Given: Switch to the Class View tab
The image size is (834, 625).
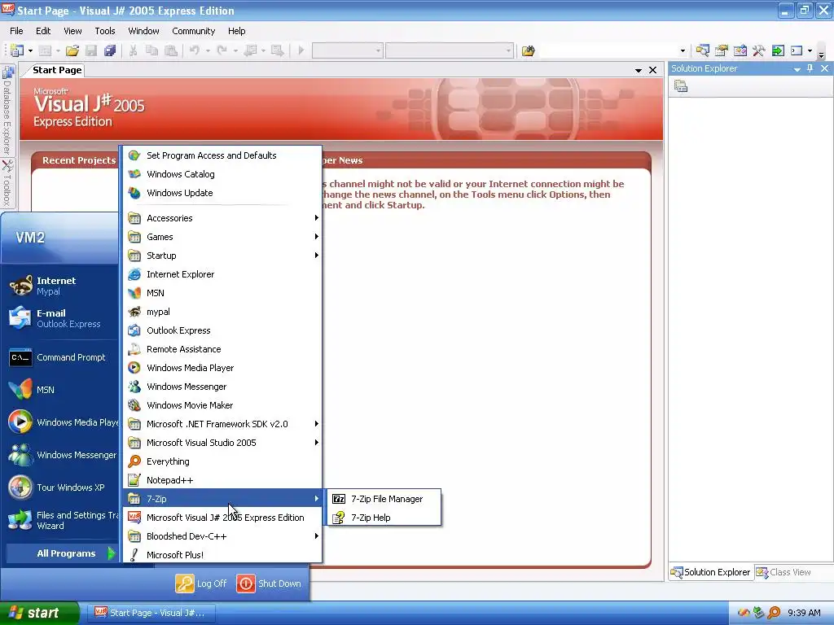Looking at the screenshot, I should [784, 572].
